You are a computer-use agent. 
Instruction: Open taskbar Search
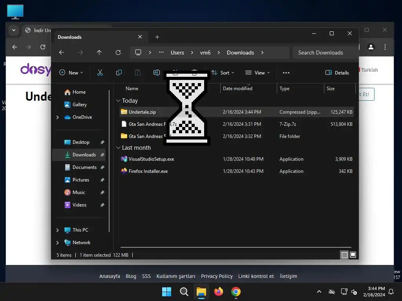pyautogui.click(x=184, y=292)
